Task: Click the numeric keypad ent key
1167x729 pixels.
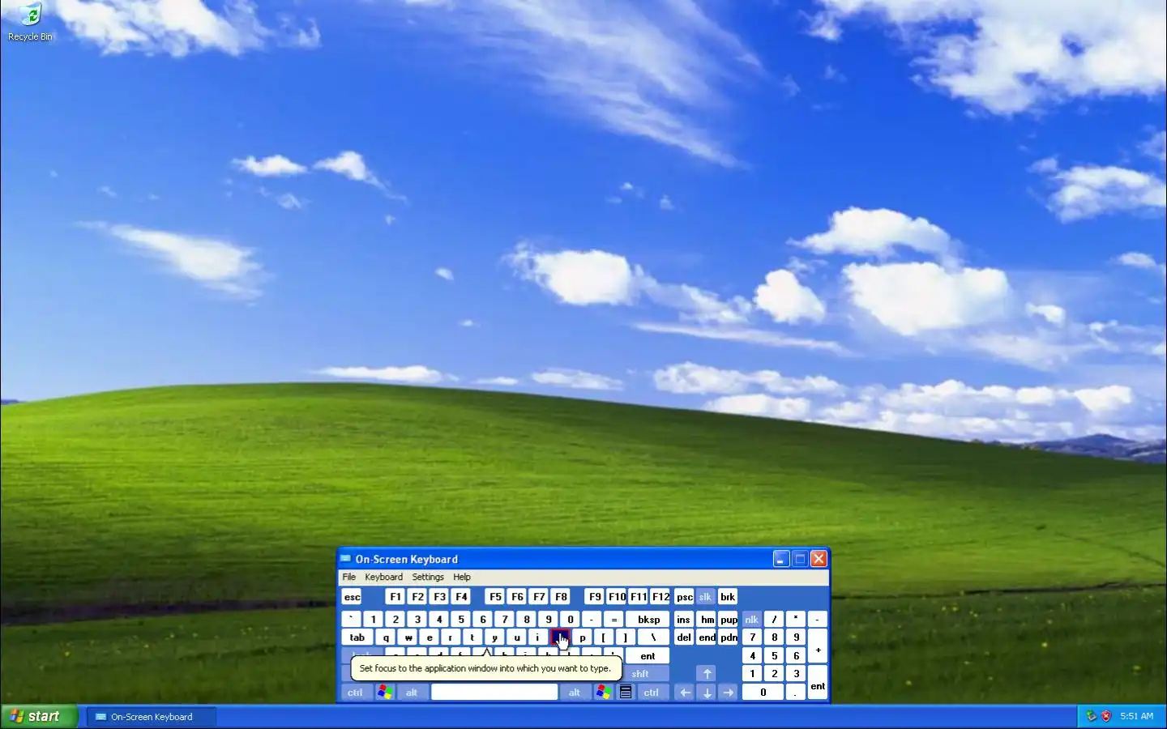Action: click(818, 684)
